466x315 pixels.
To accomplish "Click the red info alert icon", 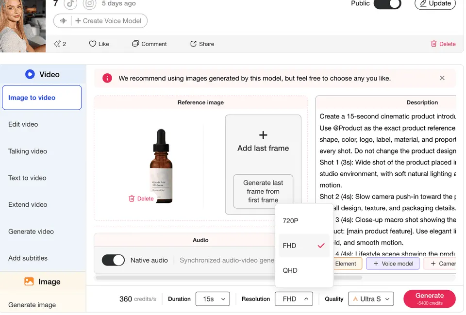I will pyautogui.click(x=107, y=78).
